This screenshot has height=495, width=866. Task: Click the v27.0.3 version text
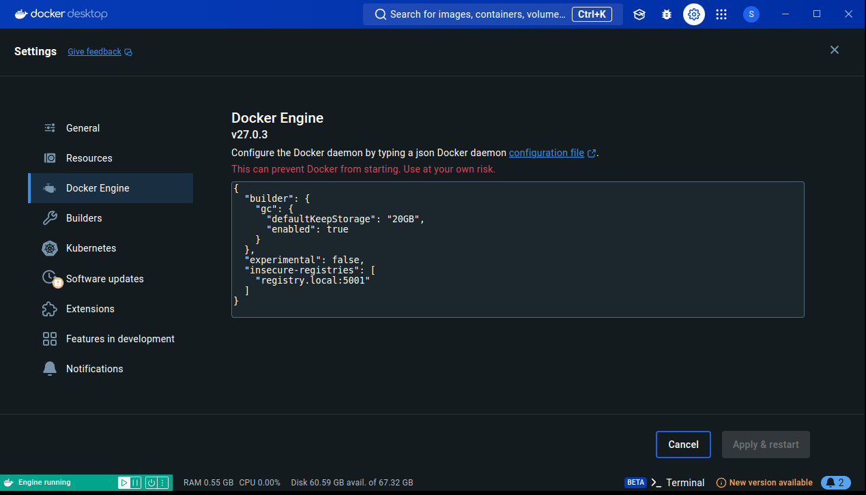coord(249,134)
